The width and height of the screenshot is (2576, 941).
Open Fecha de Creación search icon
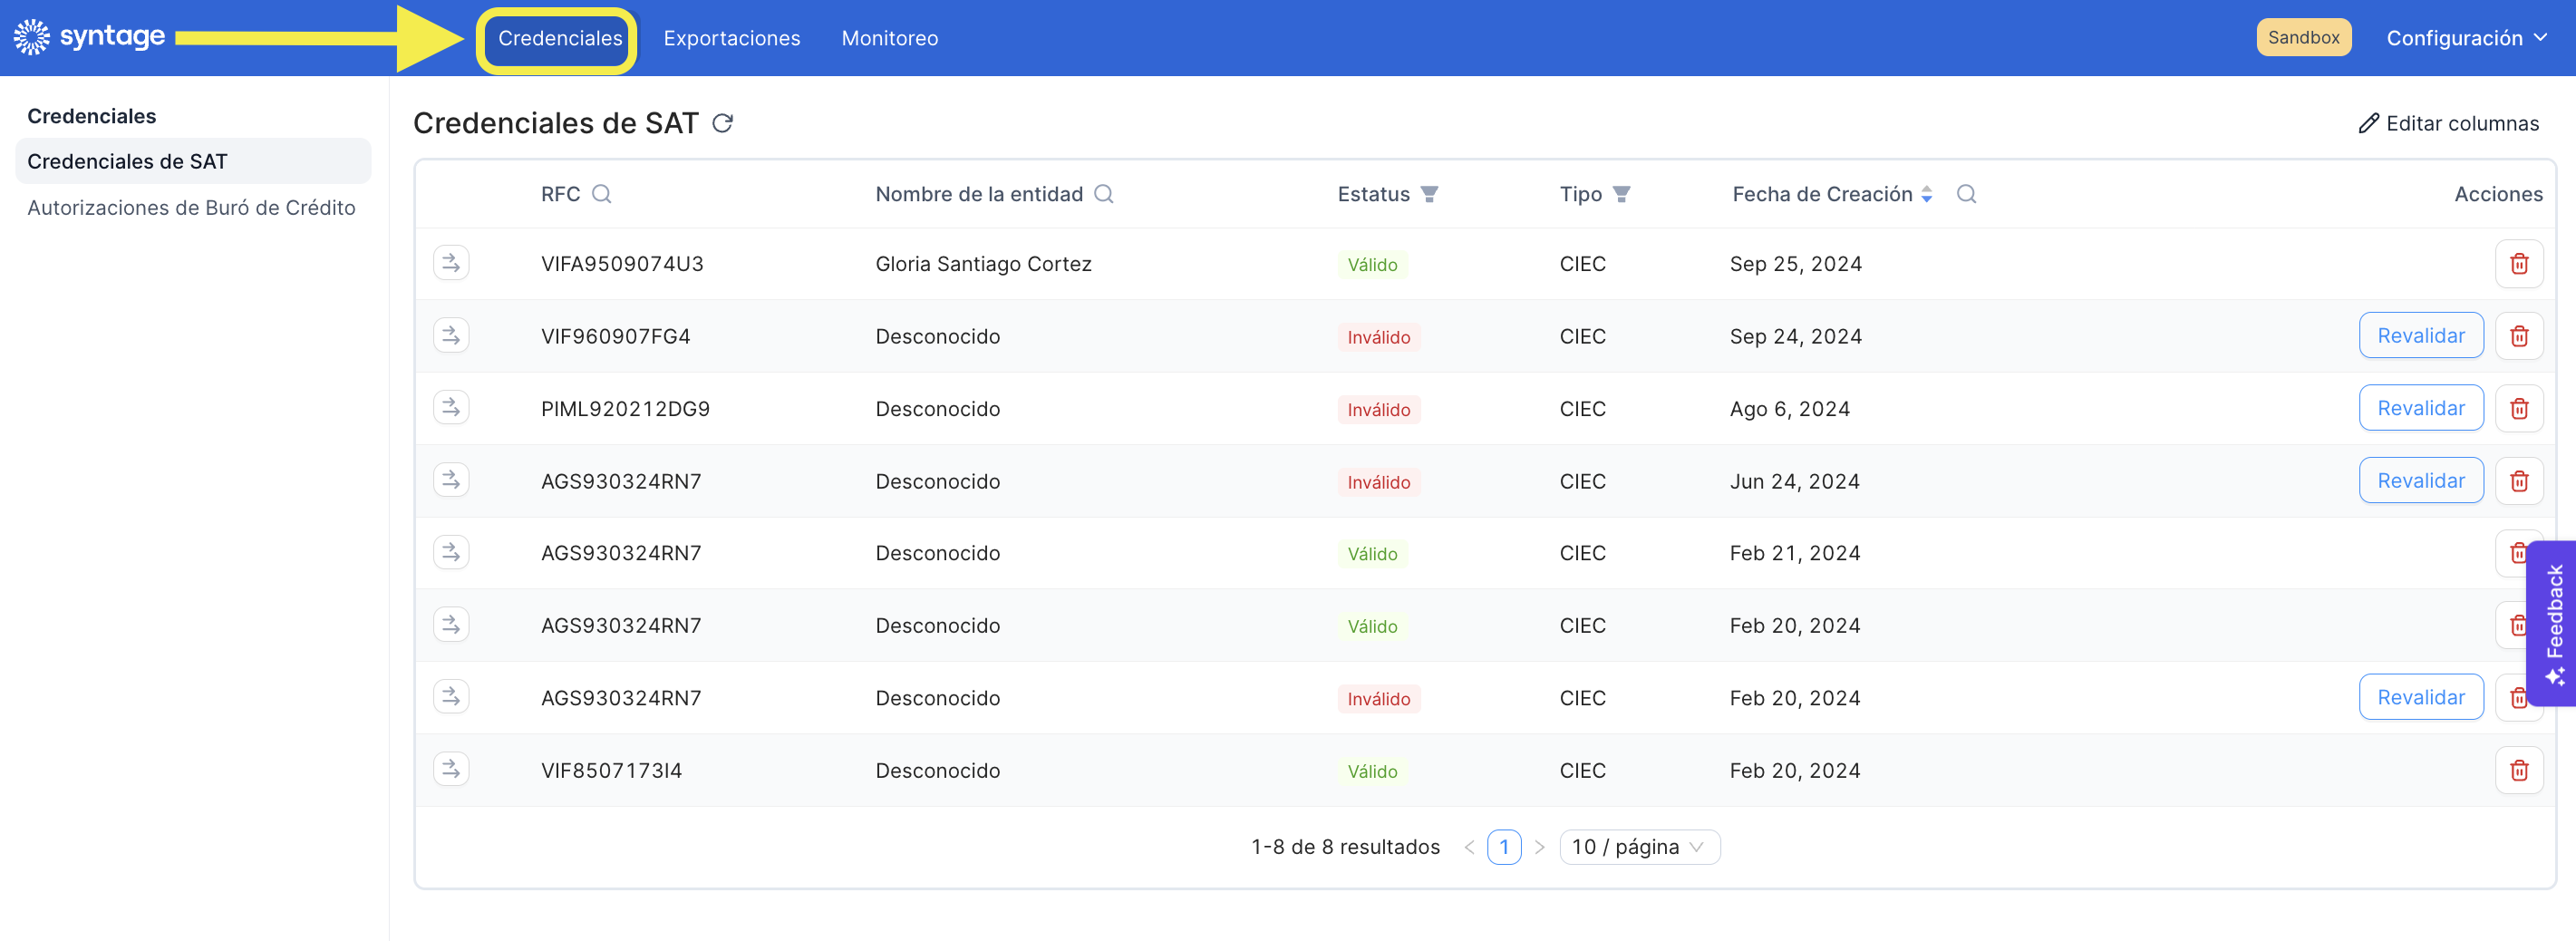coord(1966,194)
